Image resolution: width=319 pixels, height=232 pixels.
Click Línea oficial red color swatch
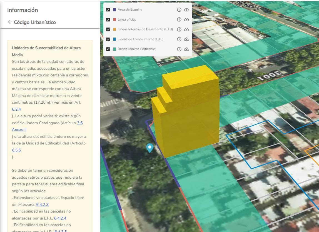tap(114, 19)
